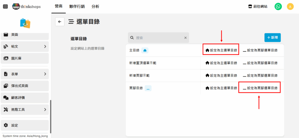Clear search with the X icon
Viewport: 299px width, 138px height.
185,38
